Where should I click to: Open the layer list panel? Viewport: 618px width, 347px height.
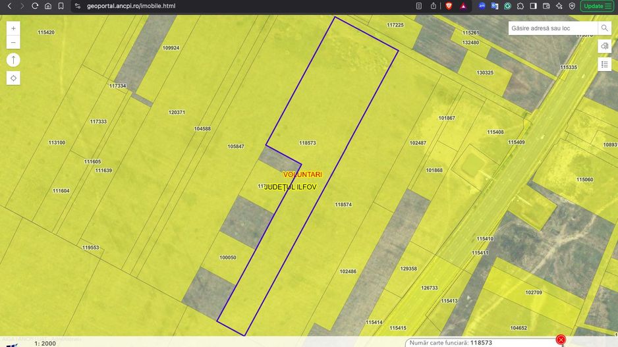(x=605, y=65)
